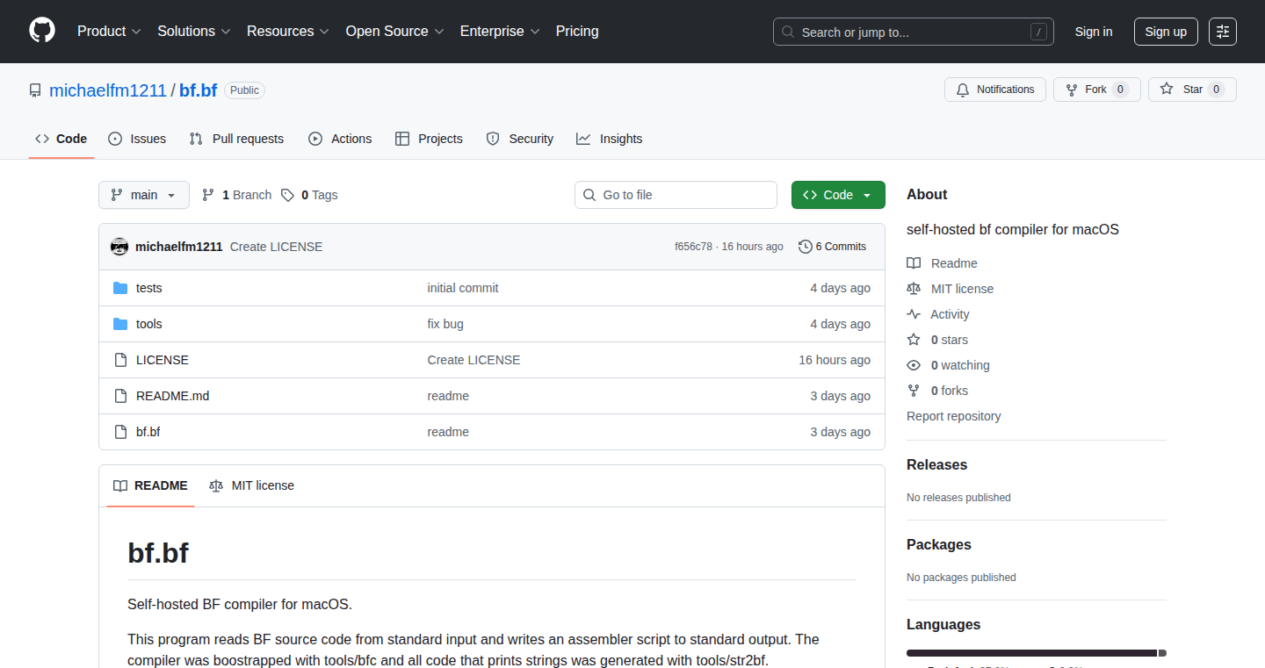Open the tests folder
The image size is (1265, 668).
click(149, 288)
